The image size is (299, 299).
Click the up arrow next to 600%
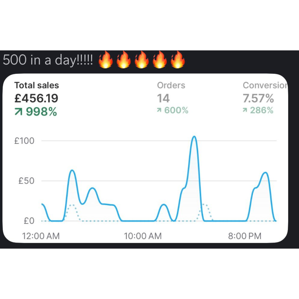(159, 110)
